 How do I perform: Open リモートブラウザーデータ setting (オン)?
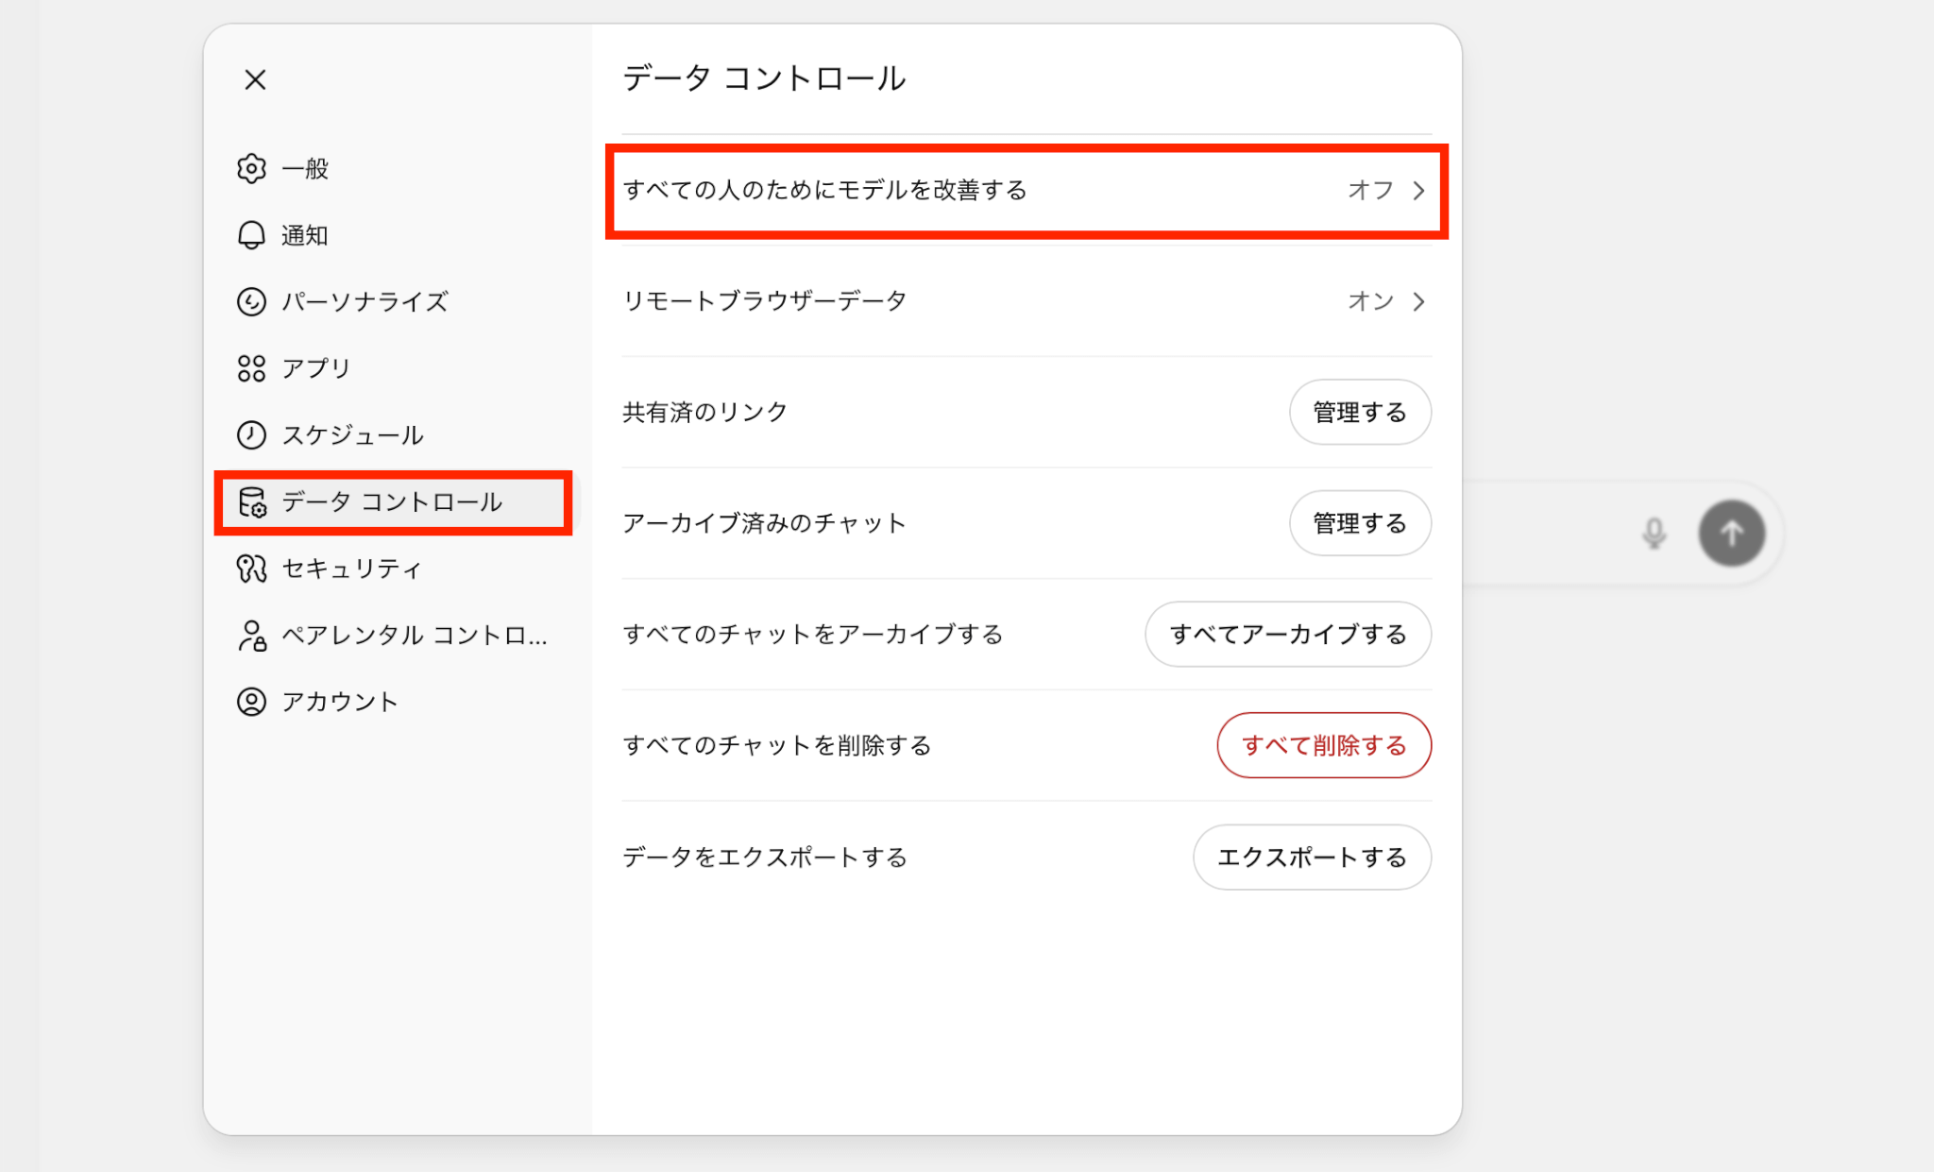[1025, 301]
